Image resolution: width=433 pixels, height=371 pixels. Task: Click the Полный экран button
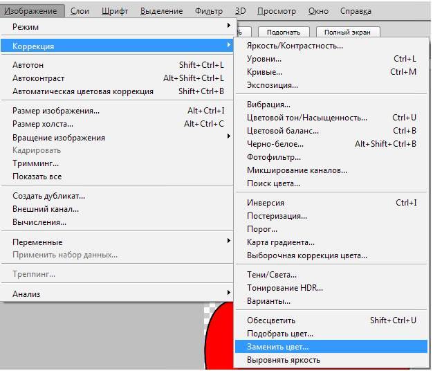coord(347,33)
